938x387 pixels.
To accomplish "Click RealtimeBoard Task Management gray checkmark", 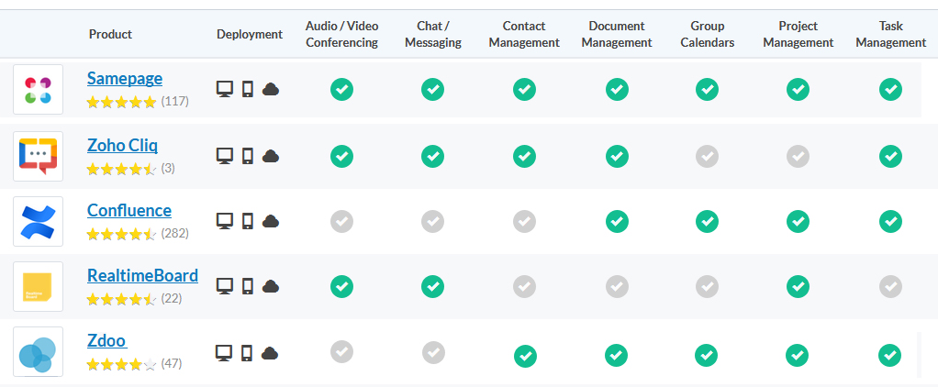I will [x=890, y=286].
